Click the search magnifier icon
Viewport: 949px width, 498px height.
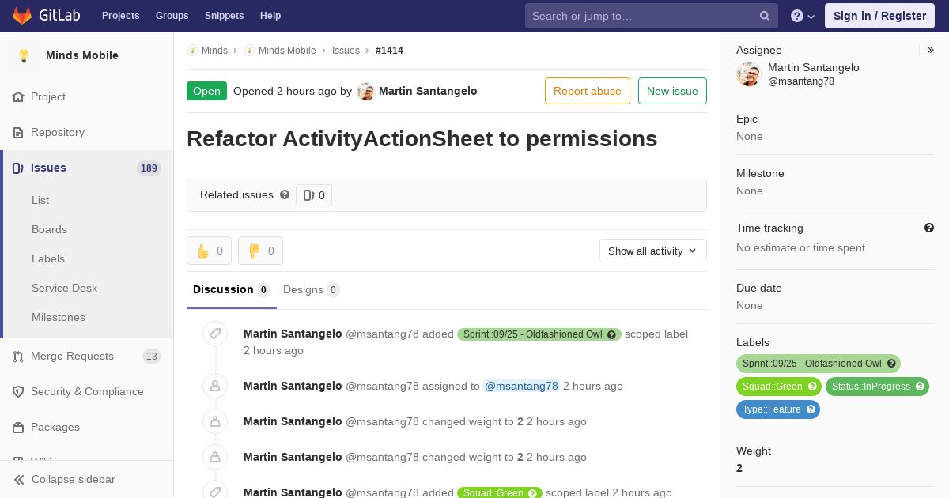[765, 16]
